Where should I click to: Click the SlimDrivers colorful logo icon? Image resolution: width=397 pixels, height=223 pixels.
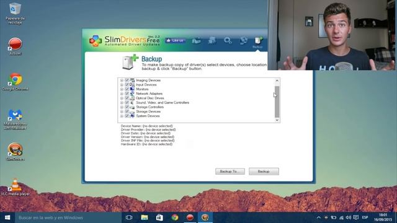pos(96,41)
